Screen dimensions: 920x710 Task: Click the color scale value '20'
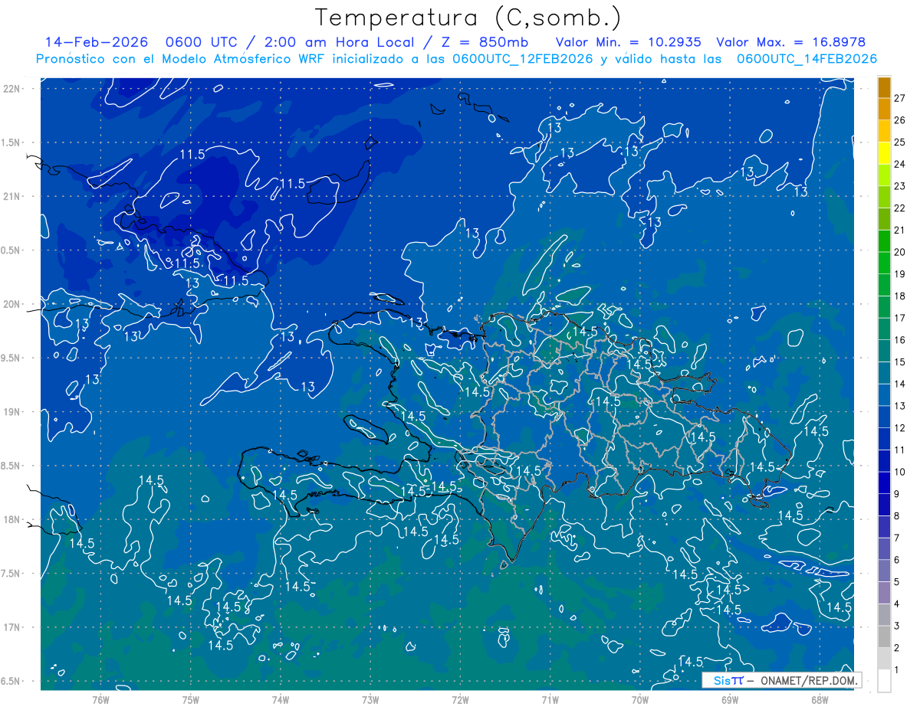click(899, 252)
